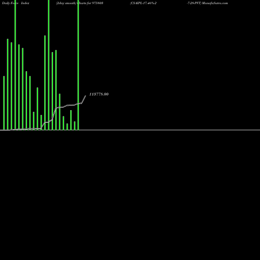Click the '(CSAIPL-17.46%-2' header text
The image size is (260, 260).
(x=143, y=3)
